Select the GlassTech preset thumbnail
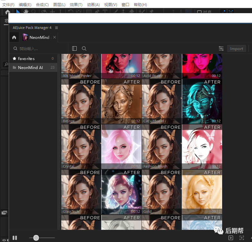Image resolution: width=252 pixels, height=242 pixels. point(101,192)
